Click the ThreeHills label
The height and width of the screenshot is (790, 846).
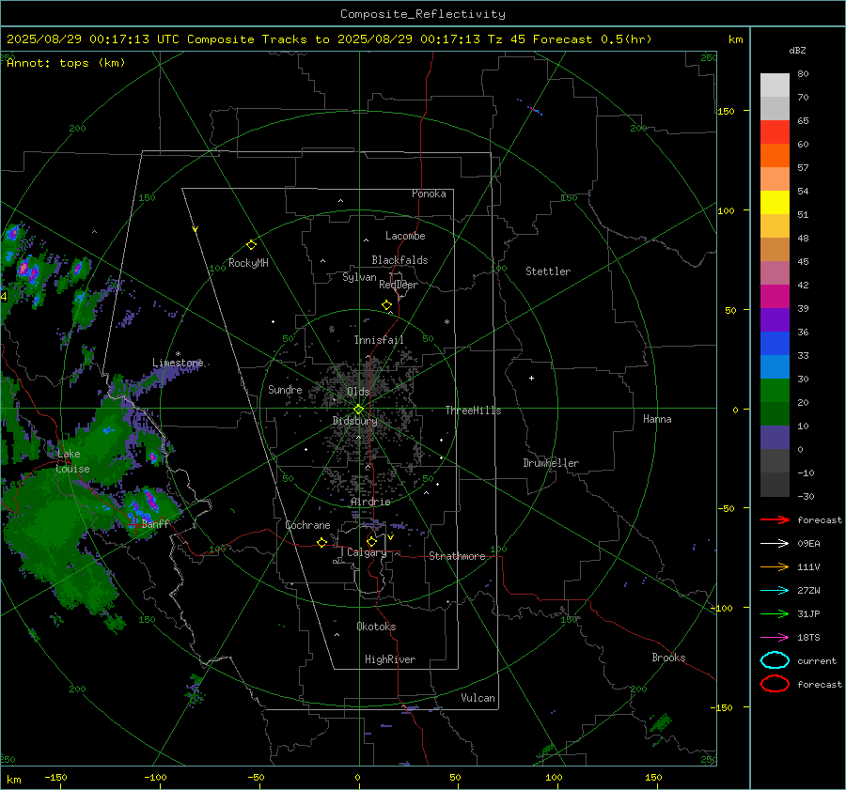473,410
